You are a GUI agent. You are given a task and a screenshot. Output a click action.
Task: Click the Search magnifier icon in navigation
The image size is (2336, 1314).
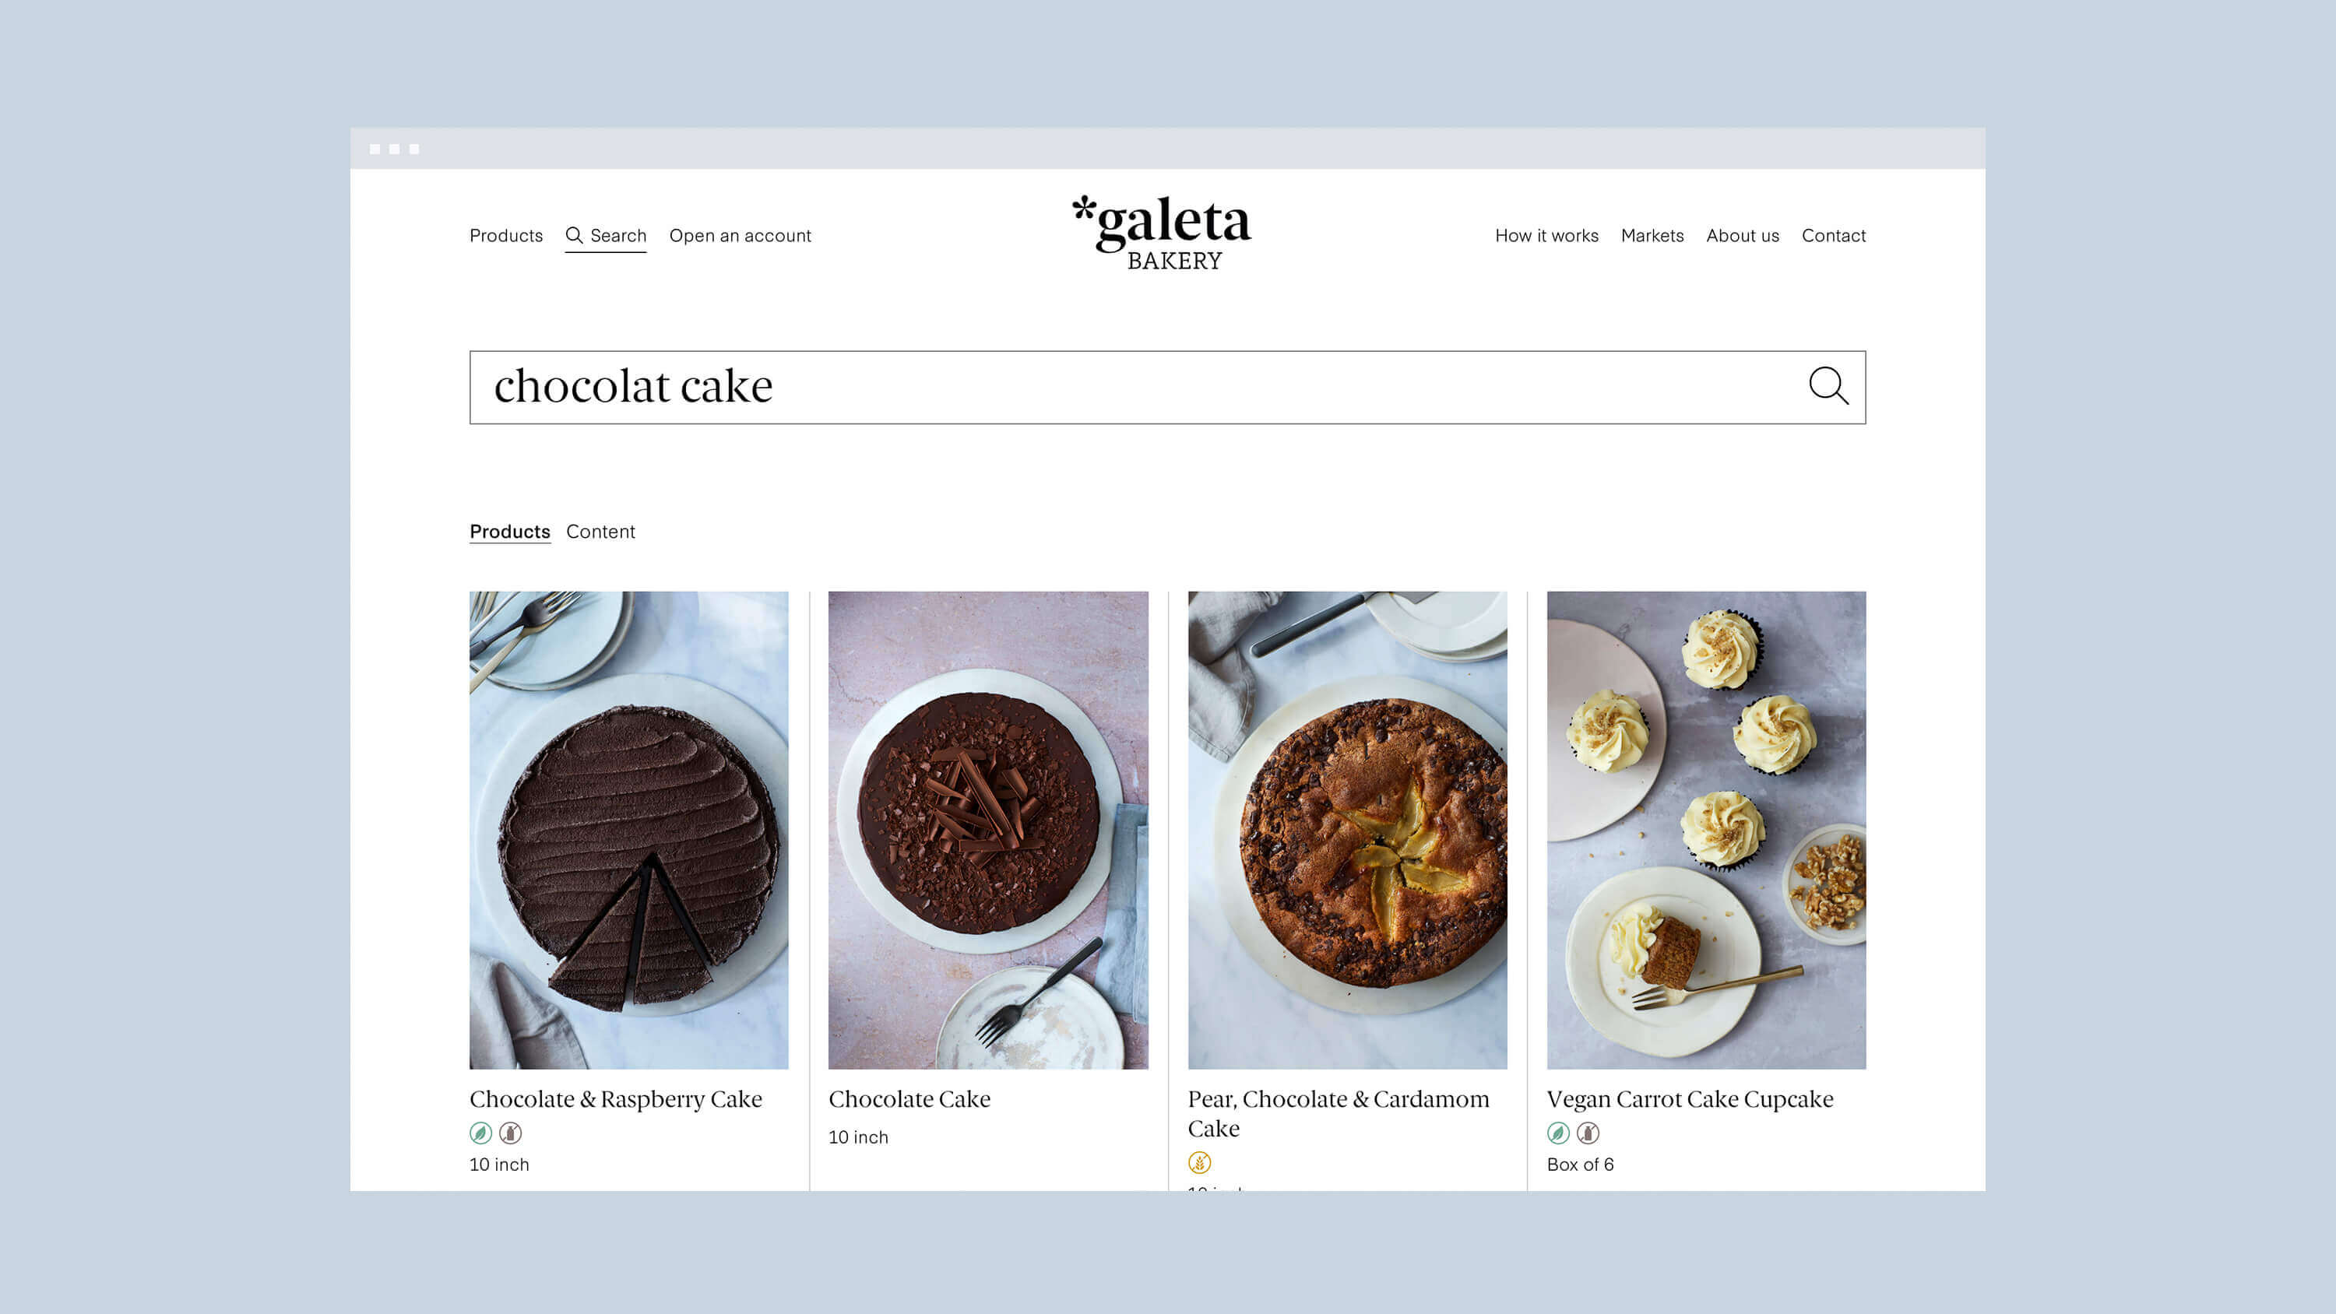click(574, 235)
